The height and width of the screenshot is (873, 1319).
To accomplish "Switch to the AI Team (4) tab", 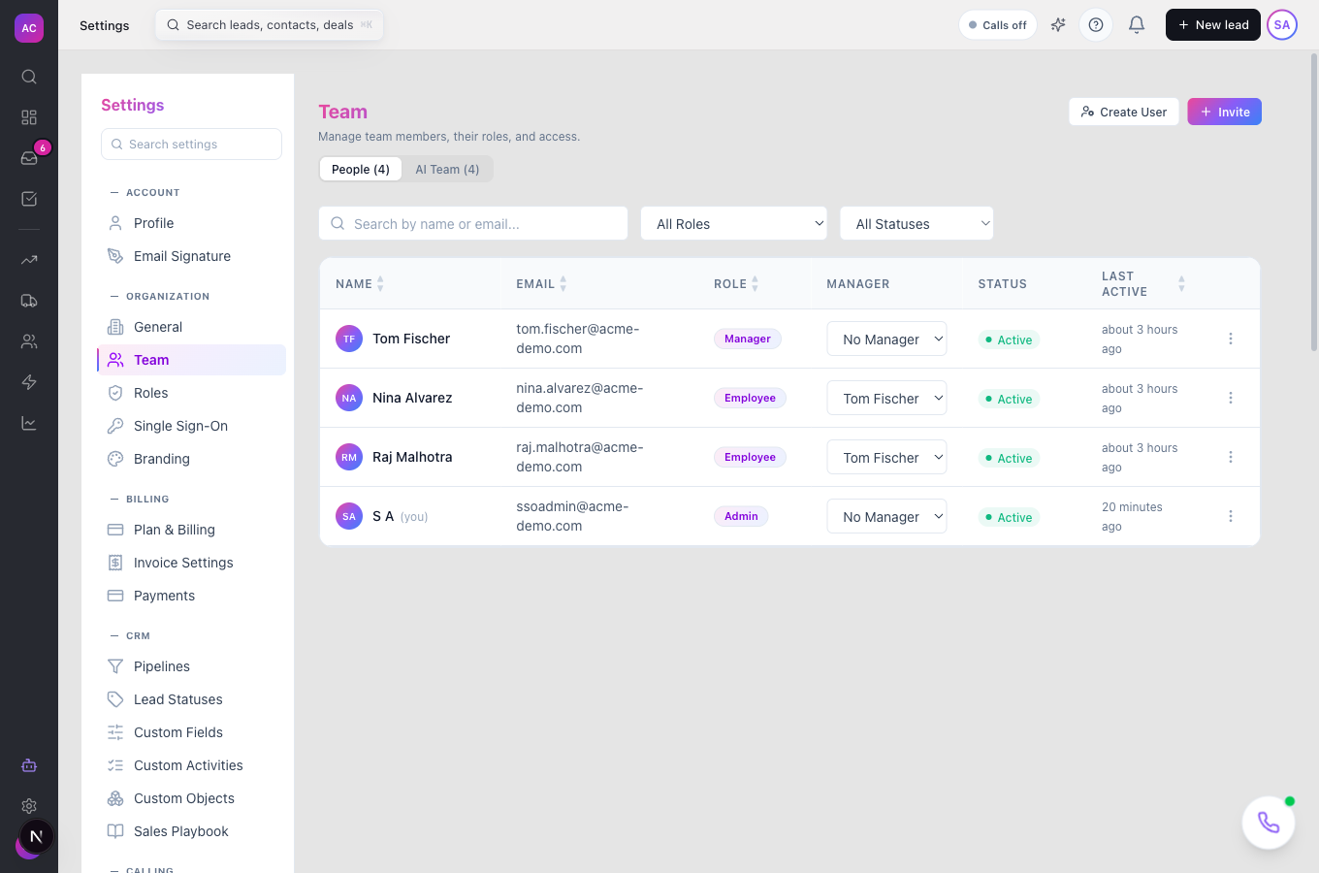I will click(447, 170).
